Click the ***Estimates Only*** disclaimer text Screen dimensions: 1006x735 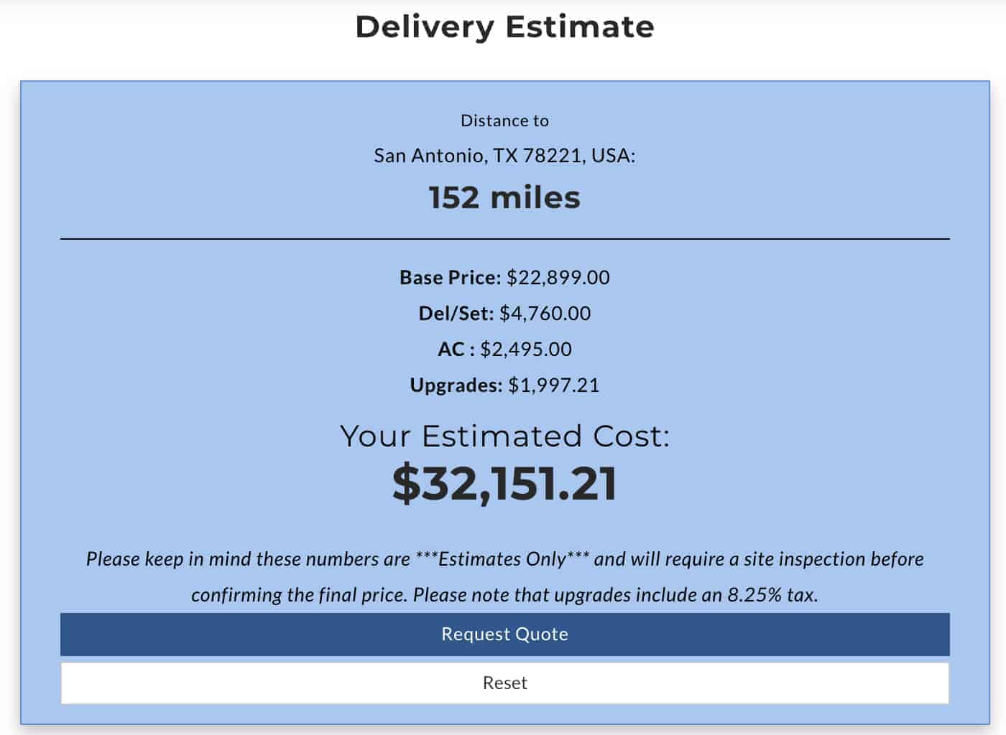502,558
